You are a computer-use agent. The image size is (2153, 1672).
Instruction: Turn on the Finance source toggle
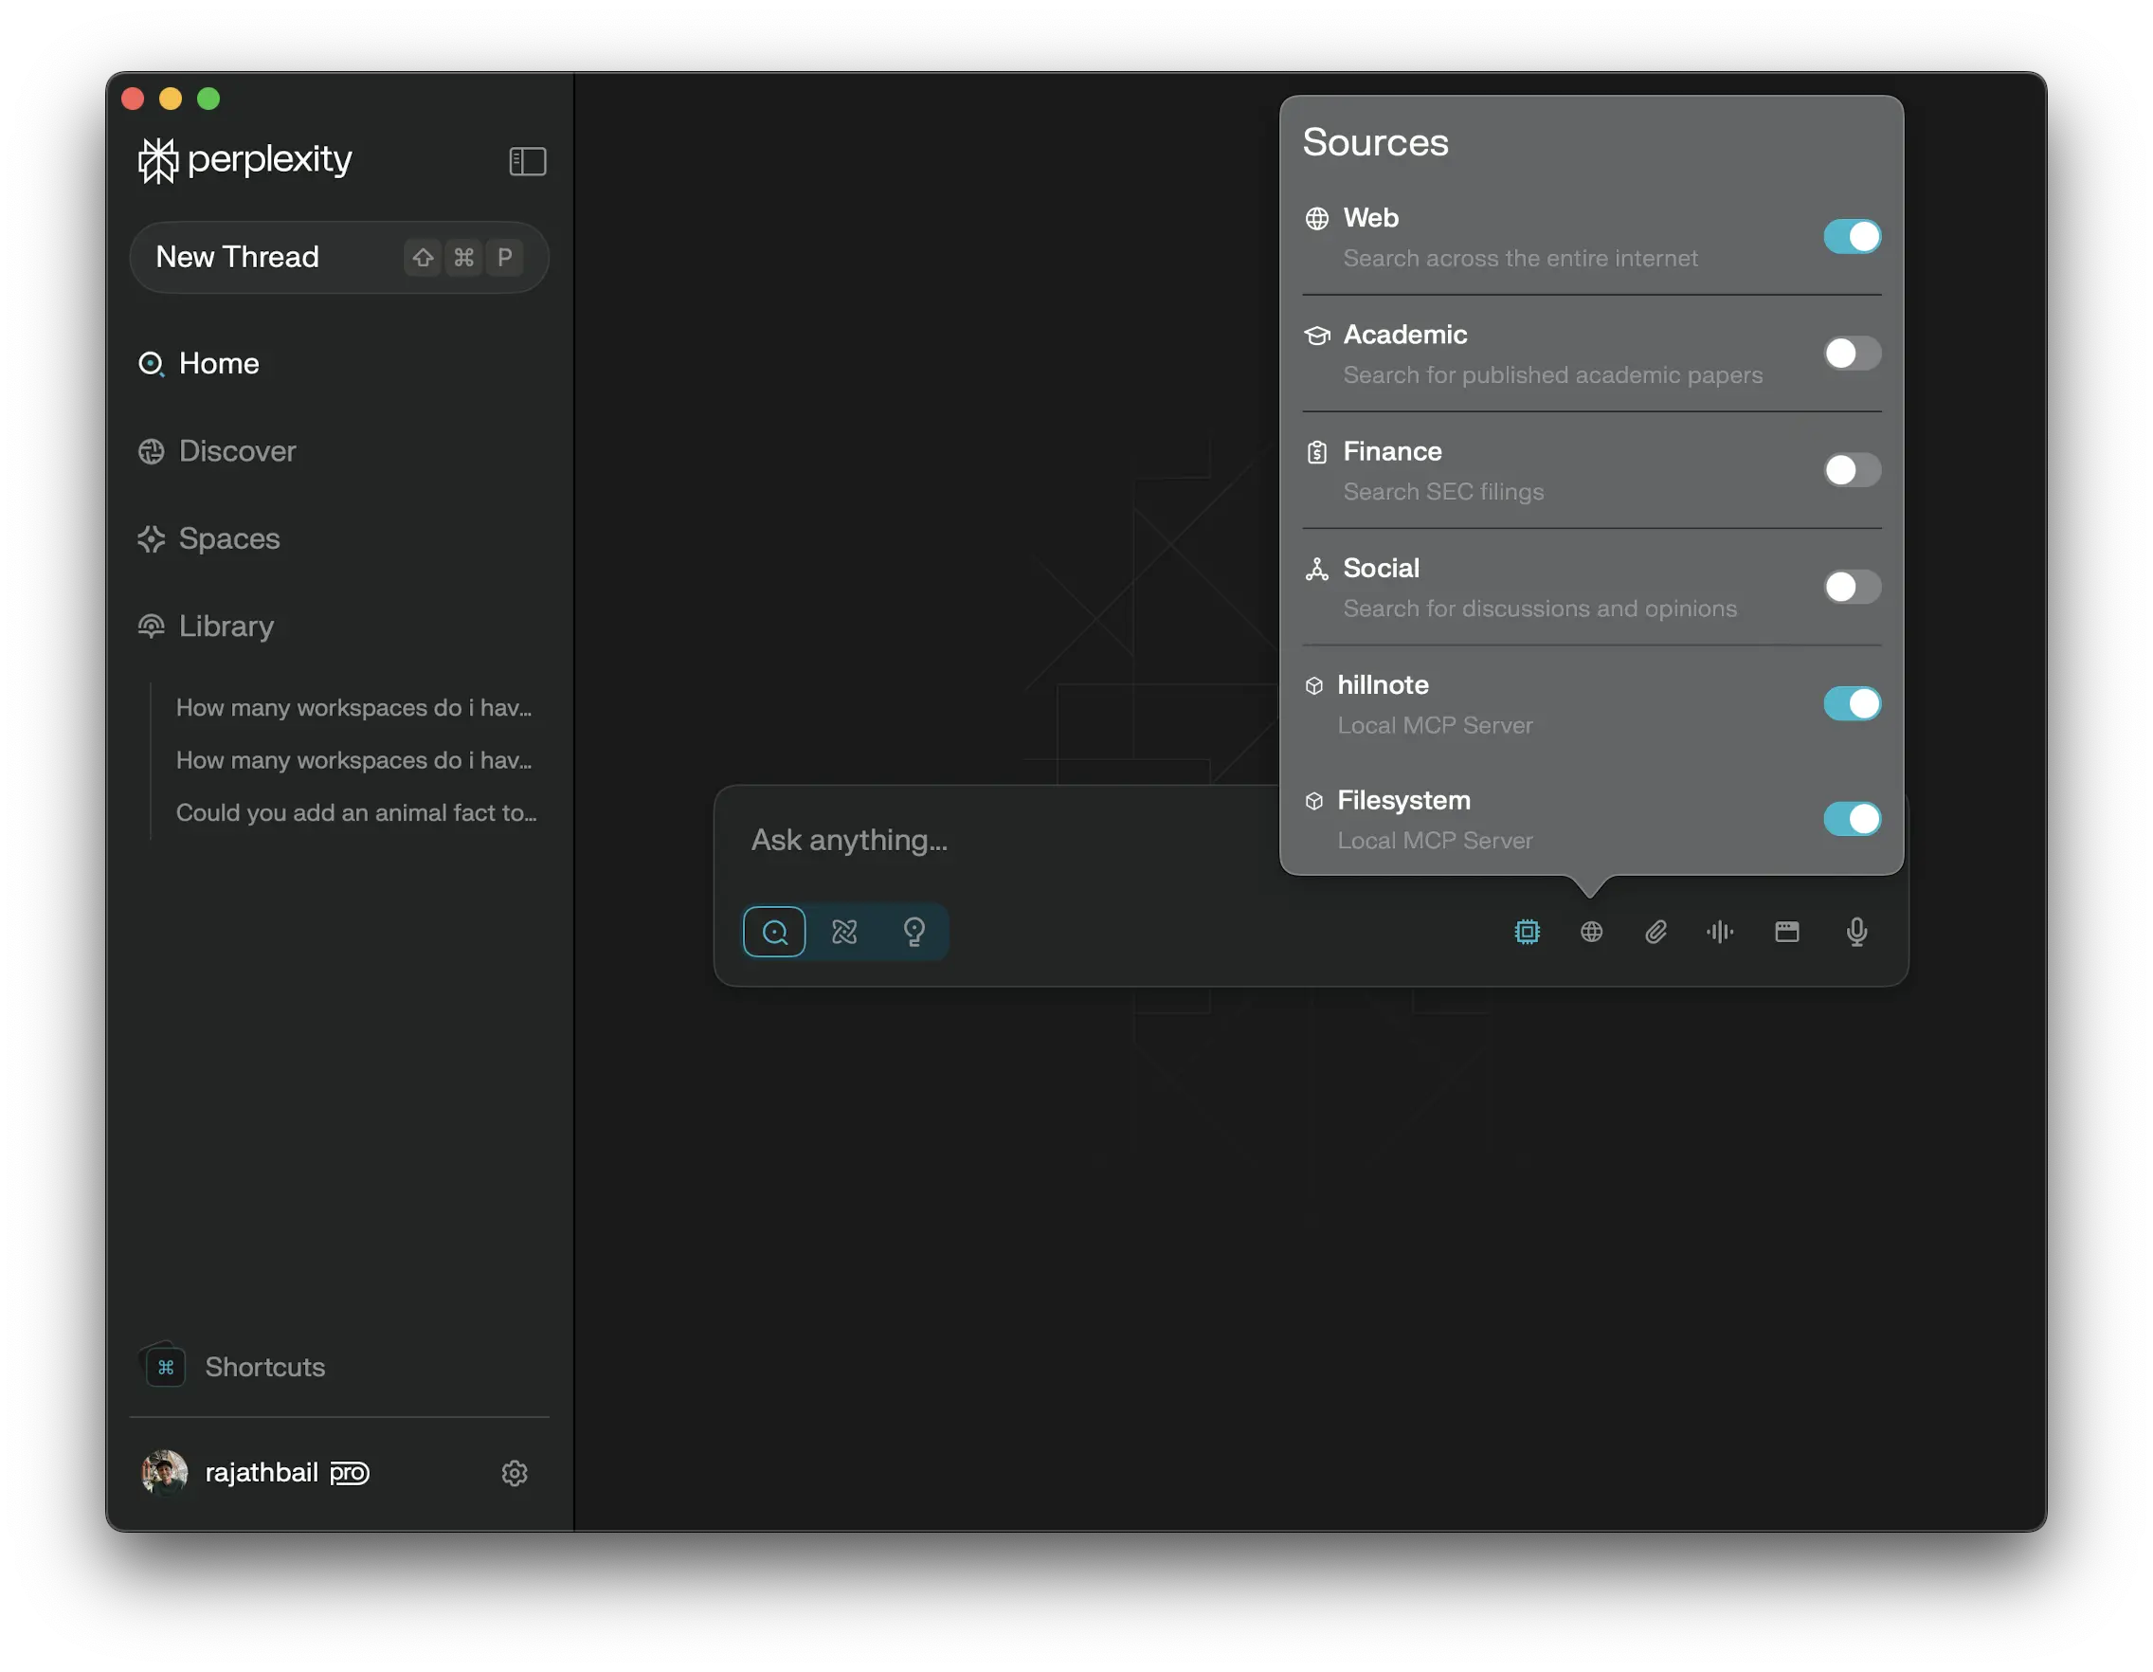coord(1852,470)
